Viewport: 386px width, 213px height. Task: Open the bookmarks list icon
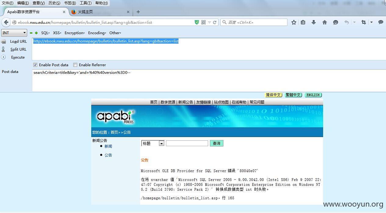[x=303, y=22]
